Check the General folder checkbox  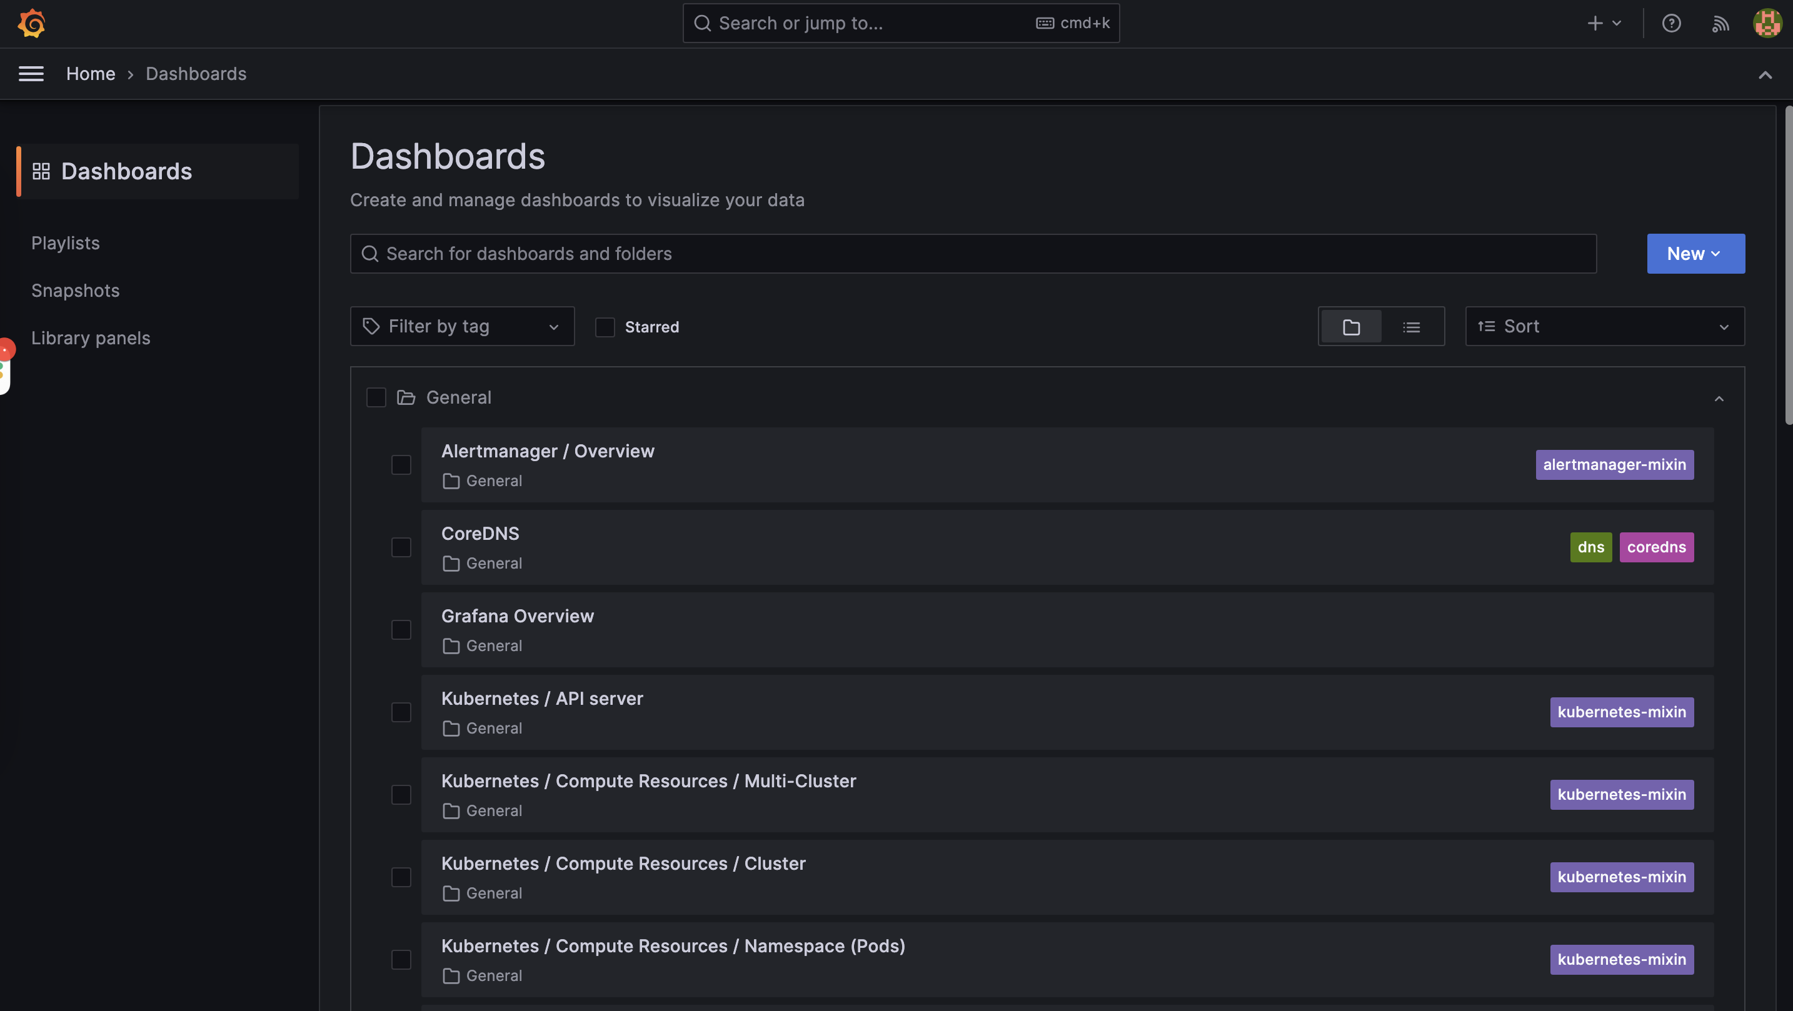click(376, 397)
